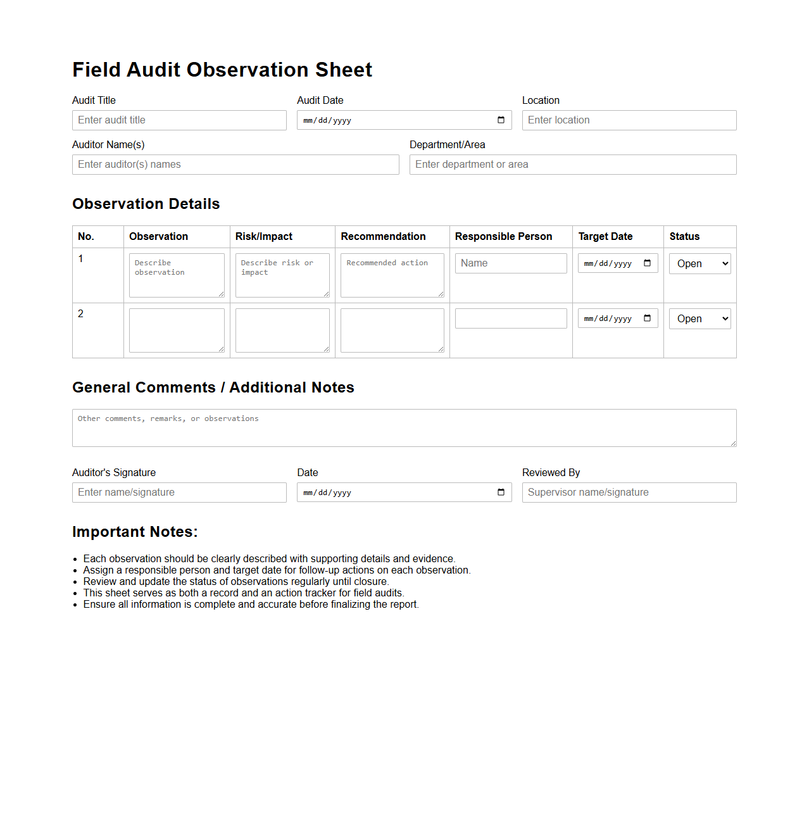Click row 2 Responsible Person field
809x823 pixels.
[510, 318]
